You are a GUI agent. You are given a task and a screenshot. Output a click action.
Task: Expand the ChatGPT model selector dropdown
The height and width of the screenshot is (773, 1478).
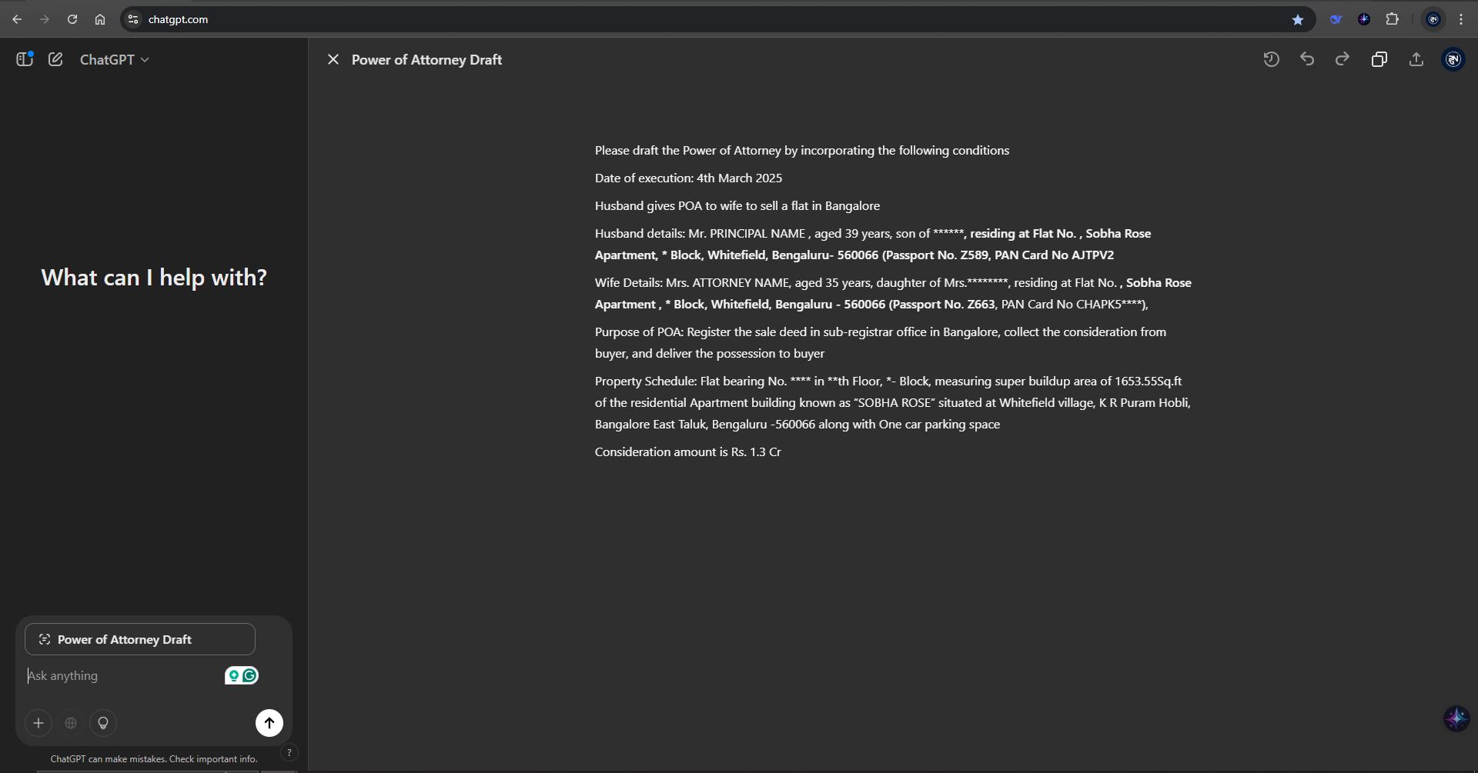(115, 59)
